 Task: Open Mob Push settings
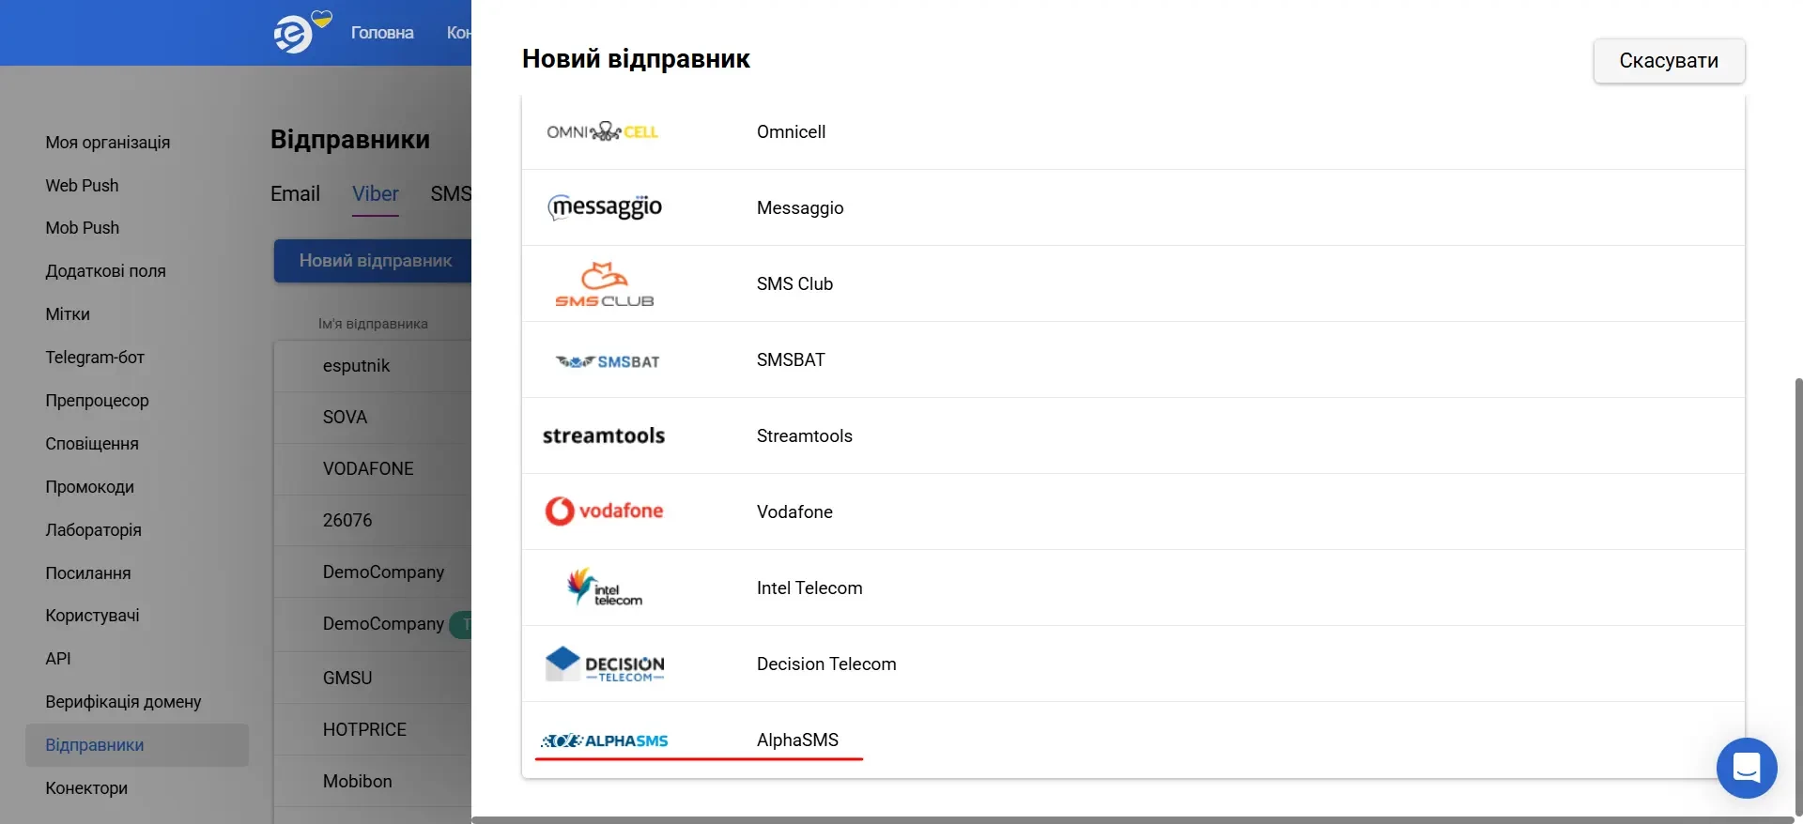coord(83,228)
